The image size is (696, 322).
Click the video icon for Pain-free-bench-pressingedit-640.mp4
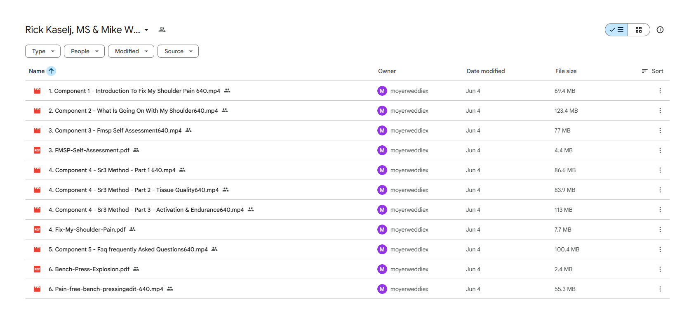pos(37,289)
